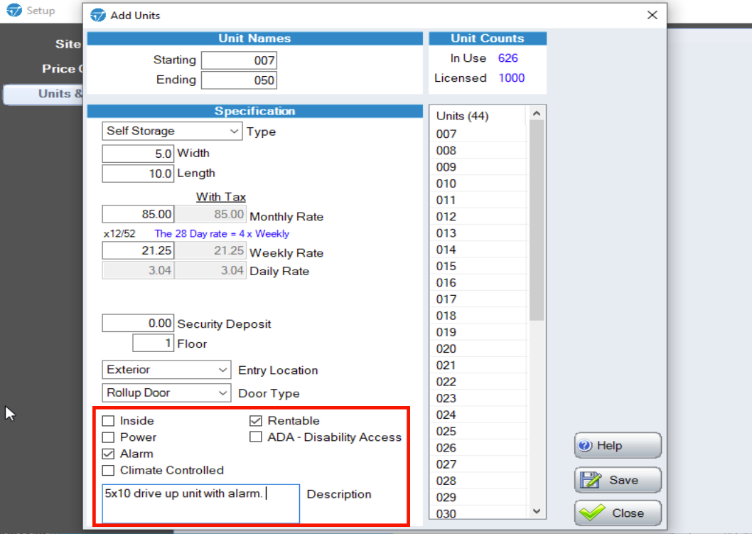Click the units list scrollbar thumb
This screenshot has width=752, height=534.
pyautogui.click(x=537, y=220)
